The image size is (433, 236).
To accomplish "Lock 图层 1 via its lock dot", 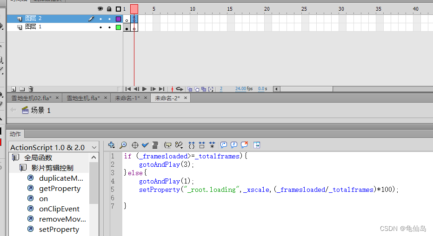I will click(x=110, y=27).
